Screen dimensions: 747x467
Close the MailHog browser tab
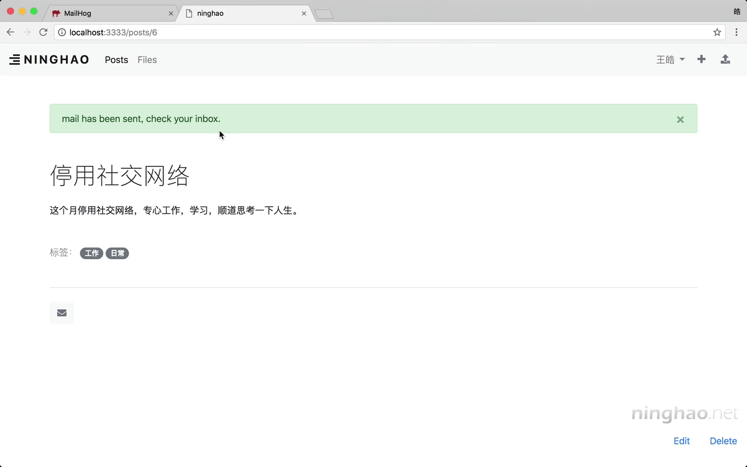(x=171, y=13)
